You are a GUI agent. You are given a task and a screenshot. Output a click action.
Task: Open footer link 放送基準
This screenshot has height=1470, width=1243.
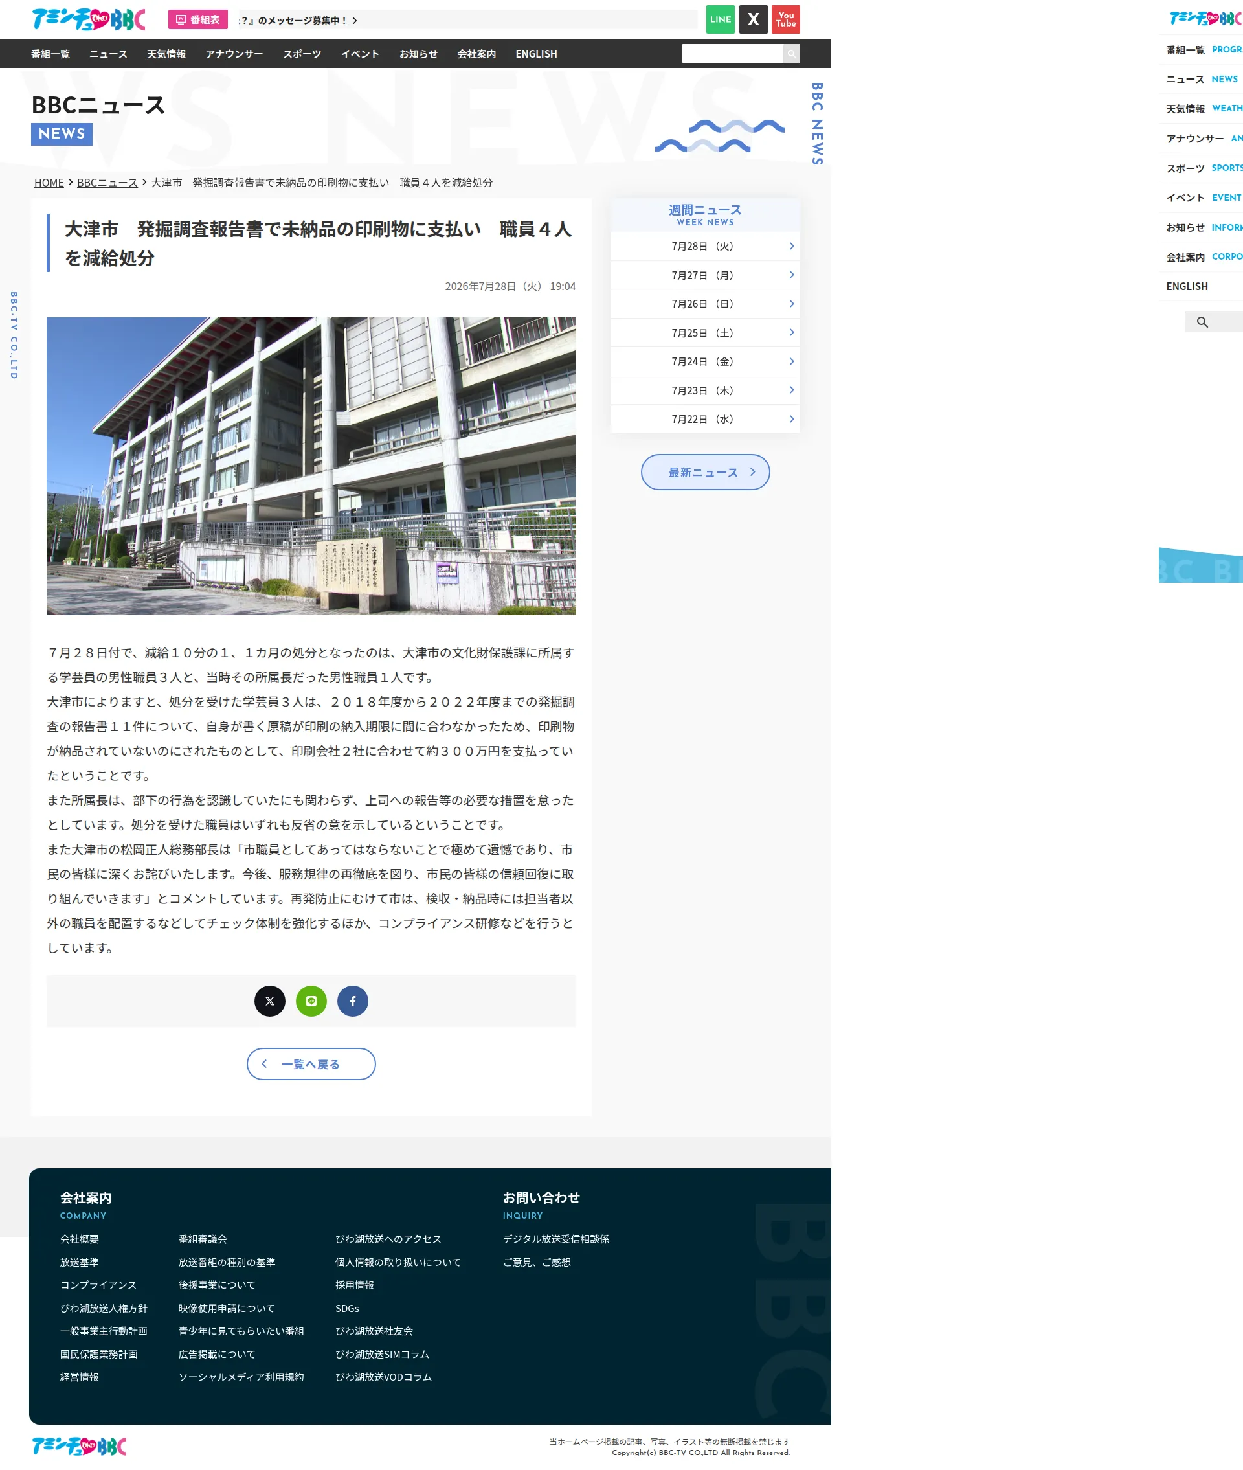coord(80,1262)
